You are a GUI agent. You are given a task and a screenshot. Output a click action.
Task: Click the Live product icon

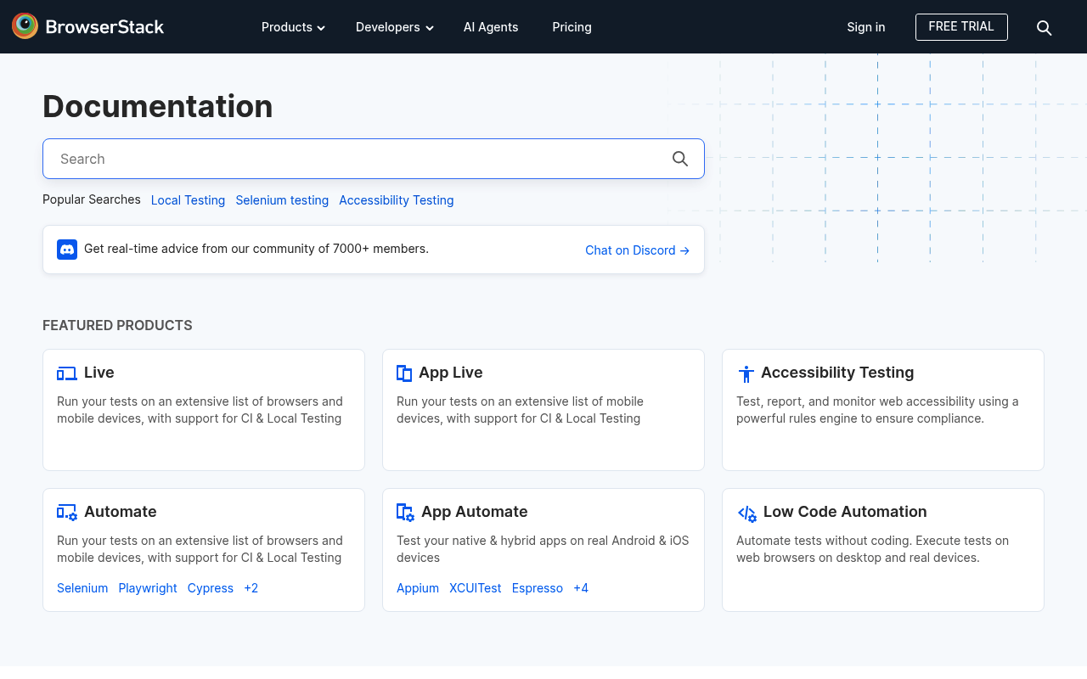click(x=67, y=373)
